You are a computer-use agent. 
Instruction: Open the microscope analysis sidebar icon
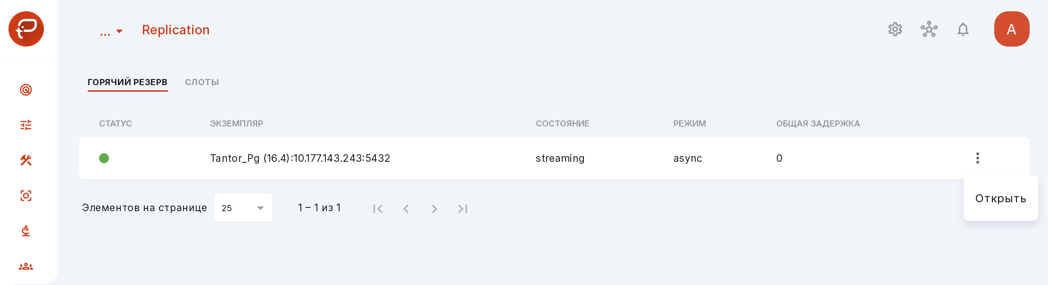26,231
